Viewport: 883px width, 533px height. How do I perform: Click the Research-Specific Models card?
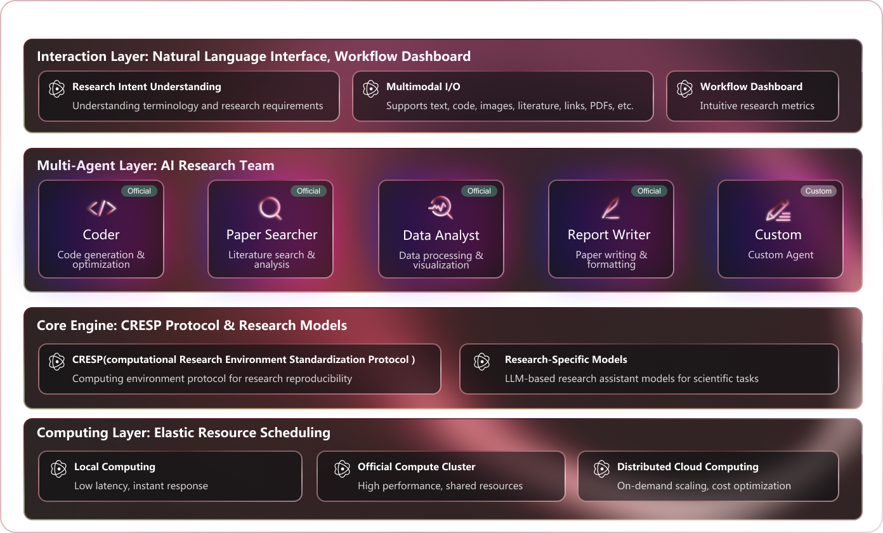(x=648, y=369)
